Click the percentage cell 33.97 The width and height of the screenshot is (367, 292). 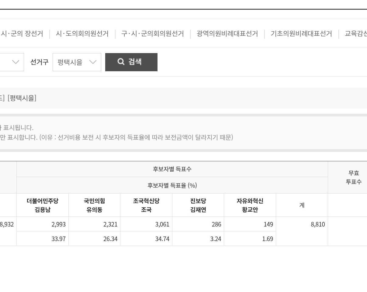(x=43, y=239)
